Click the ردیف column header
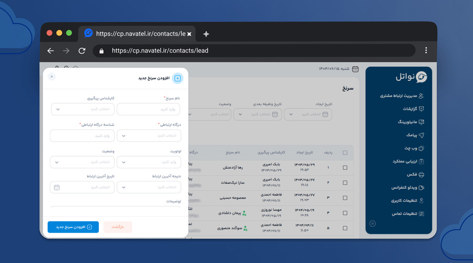 pyautogui.click(x=328, y=153)
